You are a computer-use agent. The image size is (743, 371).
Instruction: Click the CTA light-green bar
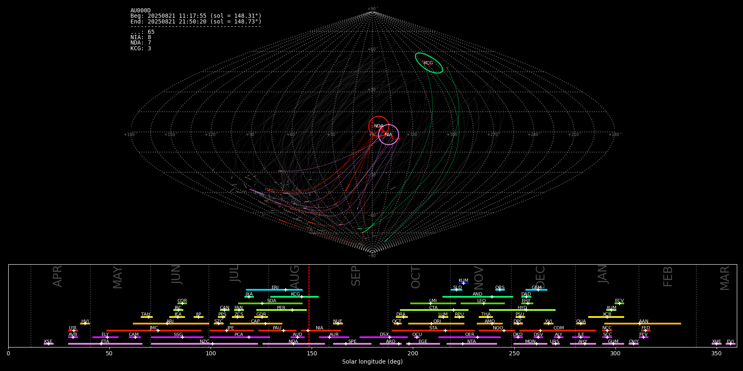pos(434,310)
